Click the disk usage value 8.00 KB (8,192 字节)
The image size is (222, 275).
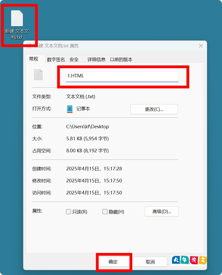87,151
